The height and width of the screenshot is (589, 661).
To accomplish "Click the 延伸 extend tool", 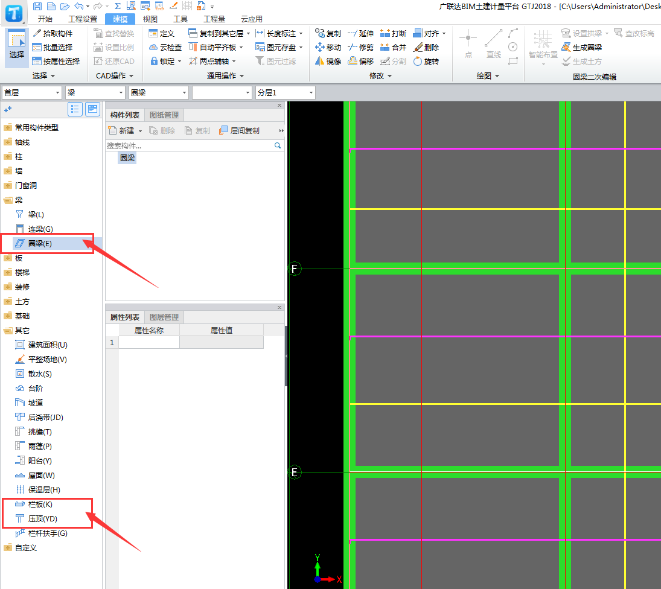I will tap(361, 33).
